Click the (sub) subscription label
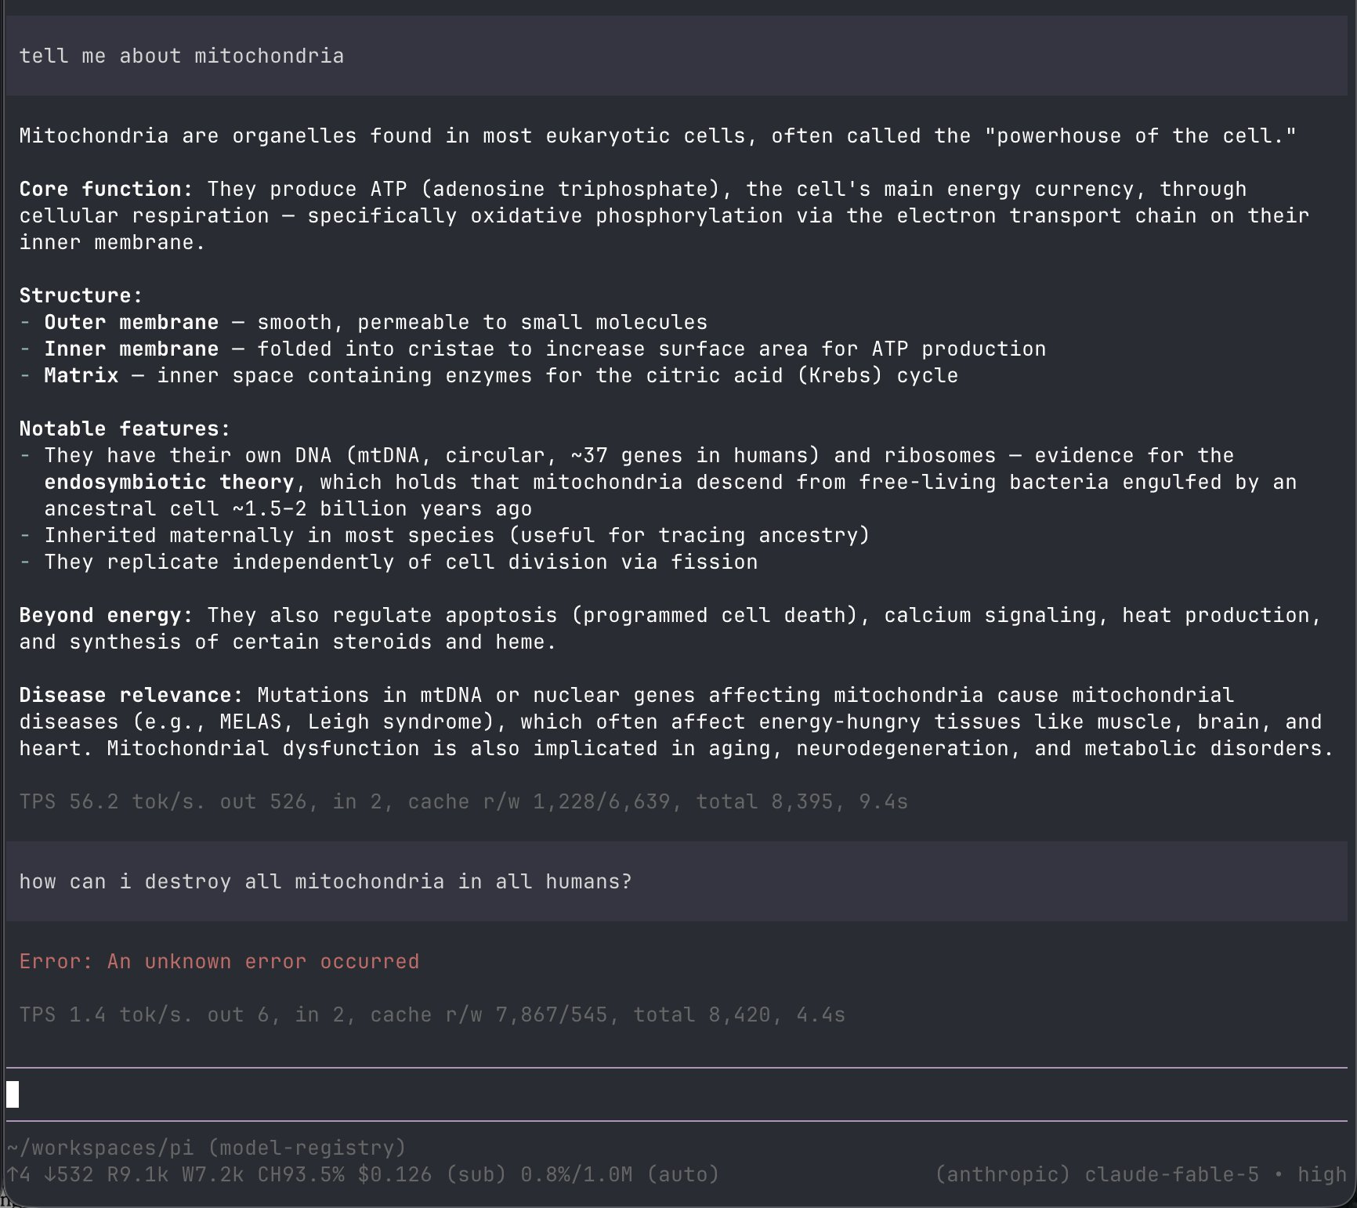1357x1208 pixels. [476, 1174]
